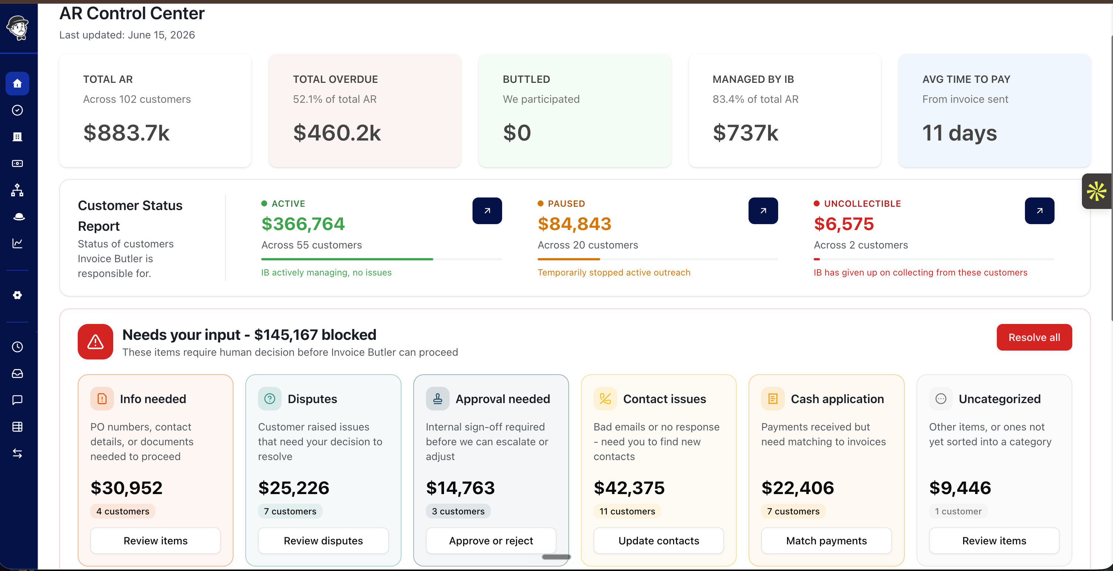
Task: Open the Active customers arrow button
Action: 487,211
